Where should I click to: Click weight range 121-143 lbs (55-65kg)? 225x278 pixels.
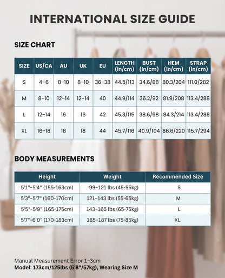pos(112,198)
